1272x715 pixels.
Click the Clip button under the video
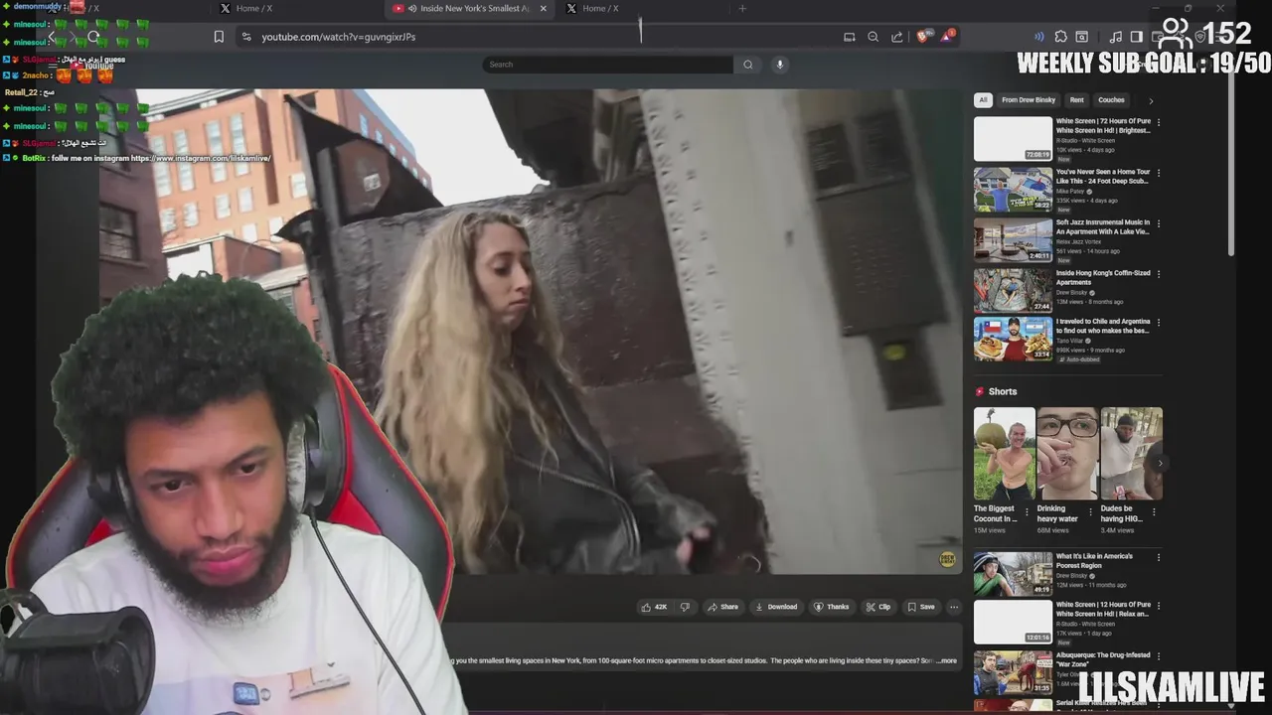[x=878, y=607]
